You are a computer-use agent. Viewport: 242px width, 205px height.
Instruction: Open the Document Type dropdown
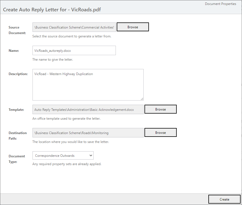(63, 155)
